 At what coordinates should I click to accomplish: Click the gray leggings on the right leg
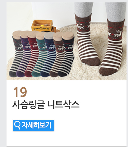(116, 11)
